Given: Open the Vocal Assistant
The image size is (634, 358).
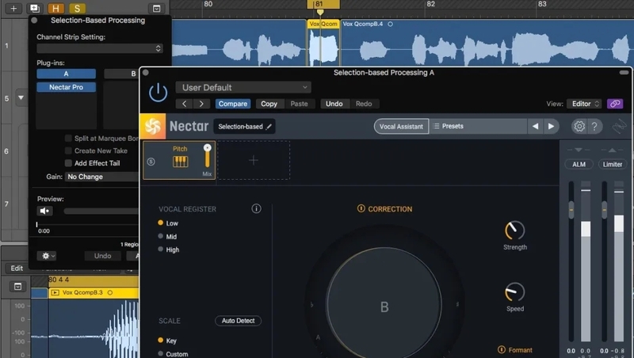Looking at the screenshot, I should click(x=401, y=127).
